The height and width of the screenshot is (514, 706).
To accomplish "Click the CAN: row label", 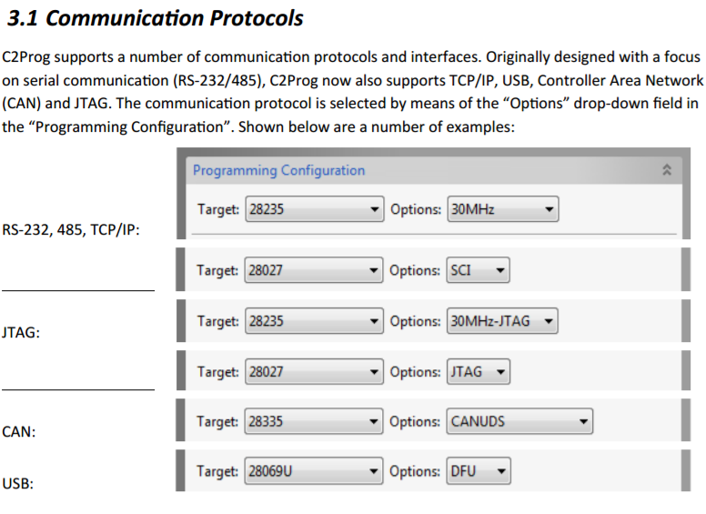I will pos(19,432).
